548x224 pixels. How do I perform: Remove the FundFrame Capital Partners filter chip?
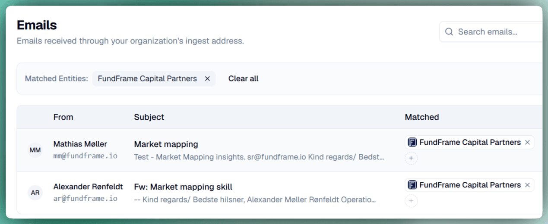point(207,78)
